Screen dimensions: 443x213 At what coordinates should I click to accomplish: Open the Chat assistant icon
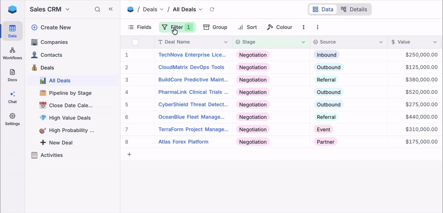pyautogui.click(x=13, y=97)
